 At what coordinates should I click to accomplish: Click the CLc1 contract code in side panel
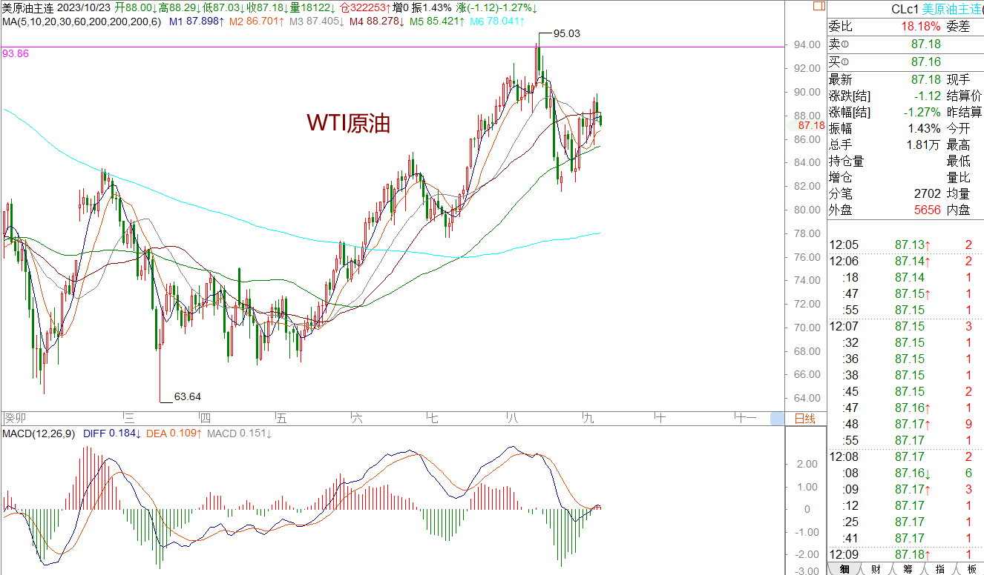(x=905, y=9)
